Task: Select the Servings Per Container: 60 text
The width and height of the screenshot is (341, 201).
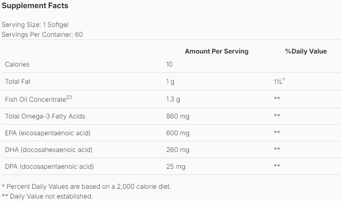Action: coord(42,34)
